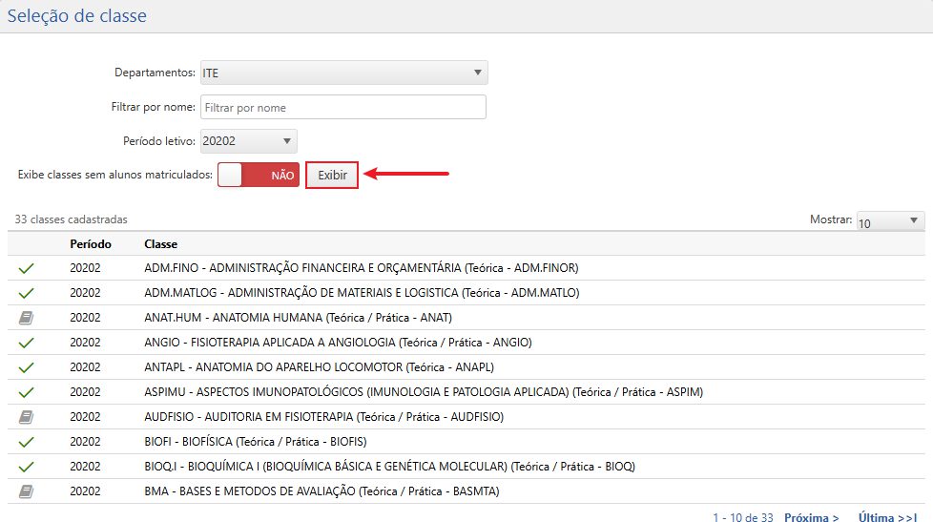
Task: Open the Departamentos dropdown showing ITE
Action: click(x=344, y=73)
